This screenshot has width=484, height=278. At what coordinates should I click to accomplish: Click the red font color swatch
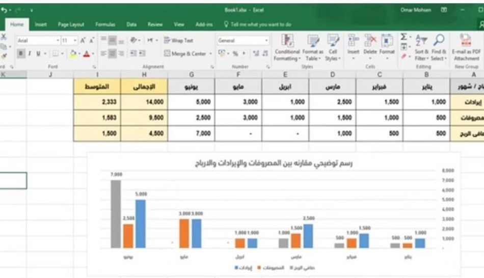(86, 53)
